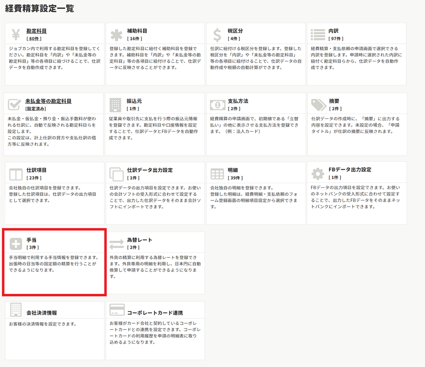Open the 仕訳項目 settings title
Screen dimensions: 425x367
tap(36, 170)
